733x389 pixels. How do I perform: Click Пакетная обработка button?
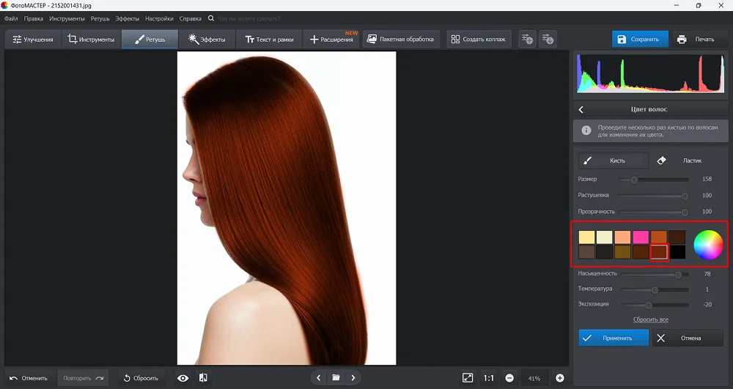(x=401, y=40)
